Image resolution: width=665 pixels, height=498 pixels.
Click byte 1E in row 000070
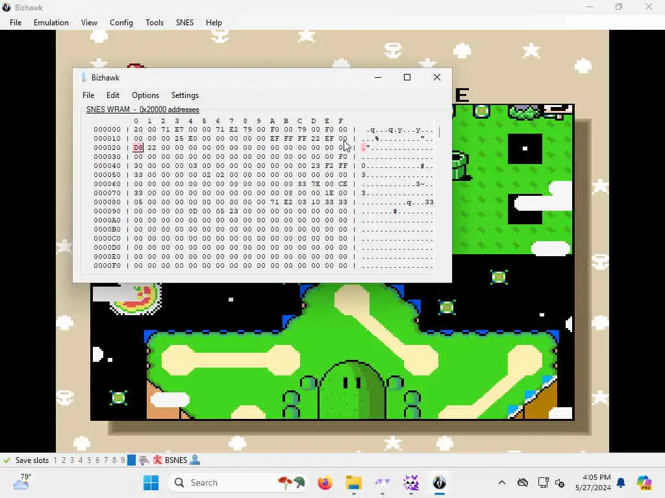click(x=329, y=193)
